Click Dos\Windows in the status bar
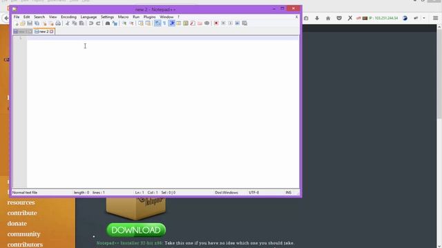This screenshot has height=248, width=442. (x=227, y=193)
